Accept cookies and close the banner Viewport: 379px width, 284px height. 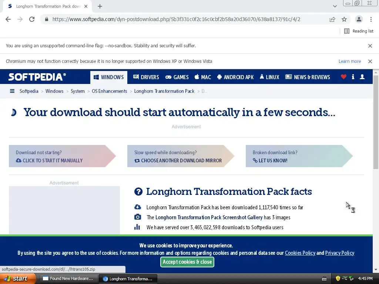click(187, 262)
